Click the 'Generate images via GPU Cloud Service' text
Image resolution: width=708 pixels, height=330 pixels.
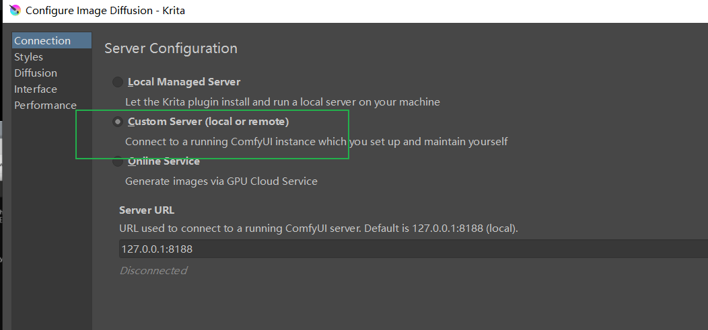221,181
